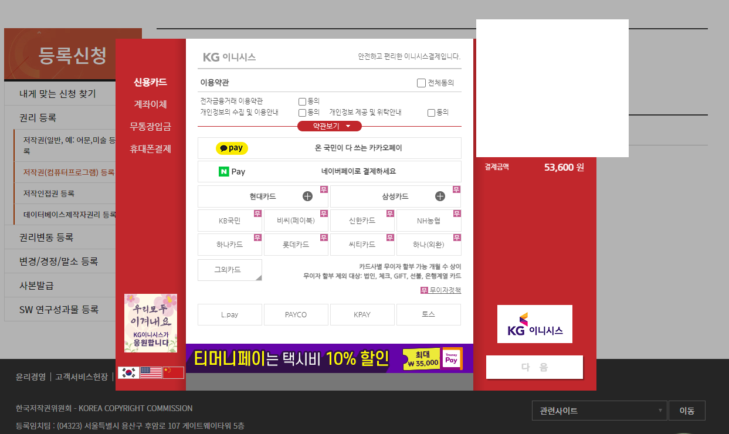The width and height of the screenshot is (729, 434).
Task: Select 롯데카드 card
Action: pos(296,245)
